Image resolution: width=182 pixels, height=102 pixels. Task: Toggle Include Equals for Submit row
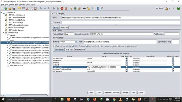point(173,63)
